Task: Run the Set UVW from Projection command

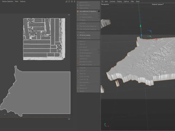Action: point(88,11)
